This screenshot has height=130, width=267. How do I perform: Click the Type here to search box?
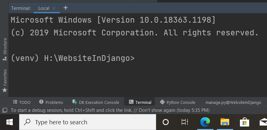[x=88, y=122]
